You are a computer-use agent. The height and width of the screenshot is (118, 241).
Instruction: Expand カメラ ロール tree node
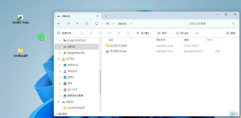tap(60, 65)
